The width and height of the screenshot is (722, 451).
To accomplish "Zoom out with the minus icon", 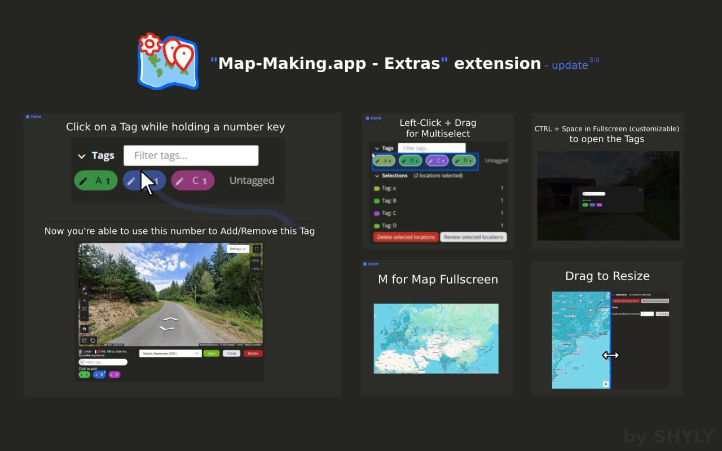I will point(84,317).
